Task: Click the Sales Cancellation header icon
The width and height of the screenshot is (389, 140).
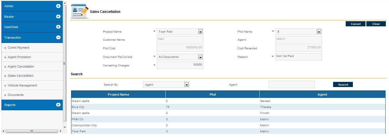Action: point(80,11)
